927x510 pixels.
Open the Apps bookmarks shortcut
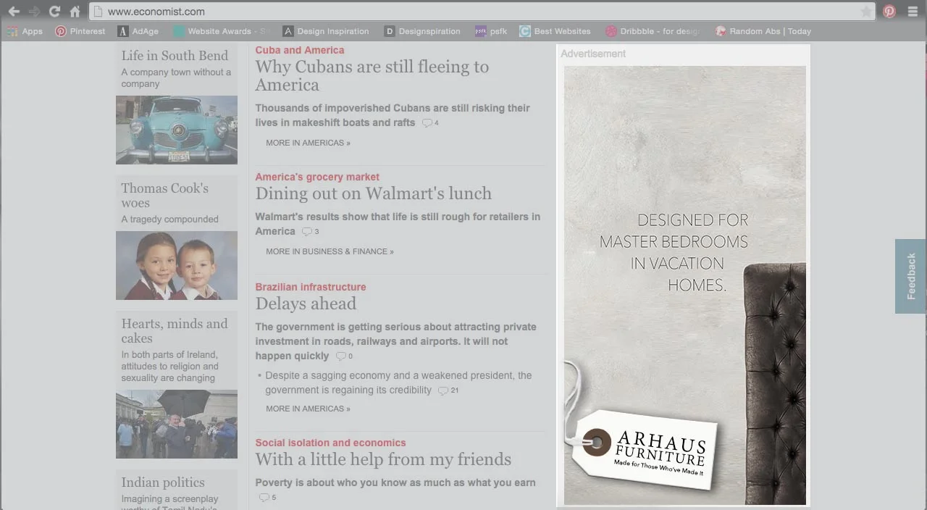tap(25, 31)
